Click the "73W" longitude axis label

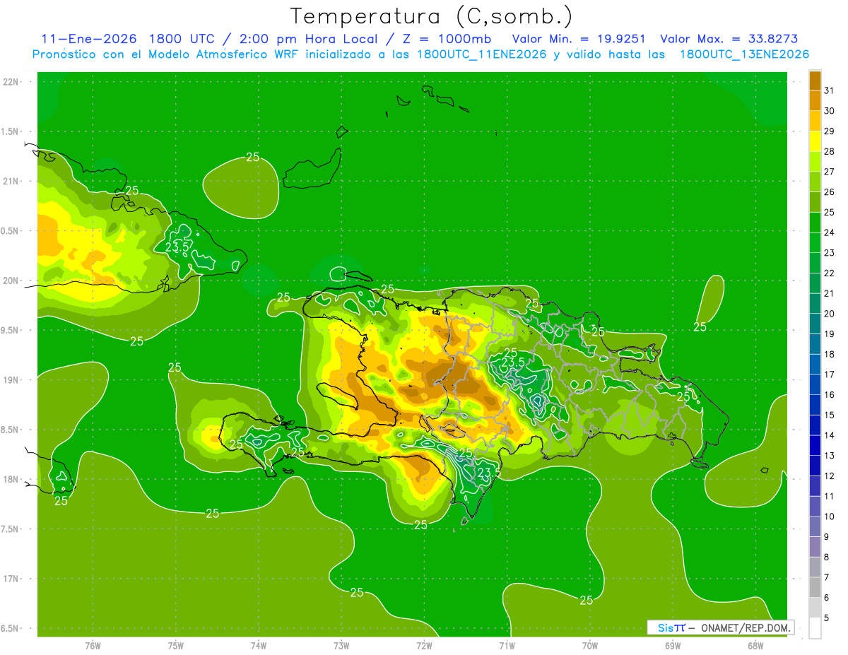(x=341, y=645)
